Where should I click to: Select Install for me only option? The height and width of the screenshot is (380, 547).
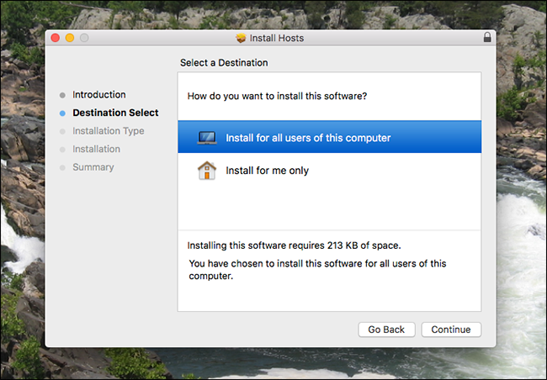[329, 171]
